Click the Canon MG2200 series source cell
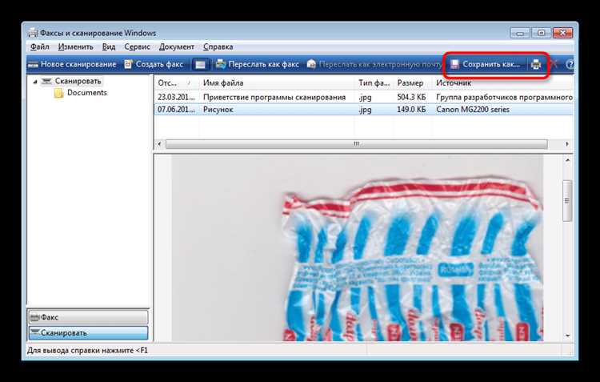This screenshot has width=600, height=382. (473, 110)
